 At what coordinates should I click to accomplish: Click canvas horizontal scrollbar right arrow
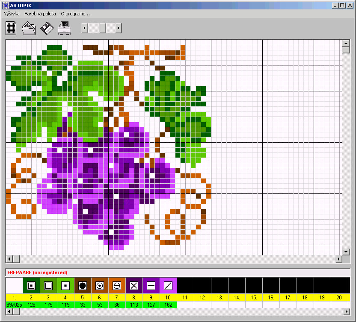click(339, 259)
